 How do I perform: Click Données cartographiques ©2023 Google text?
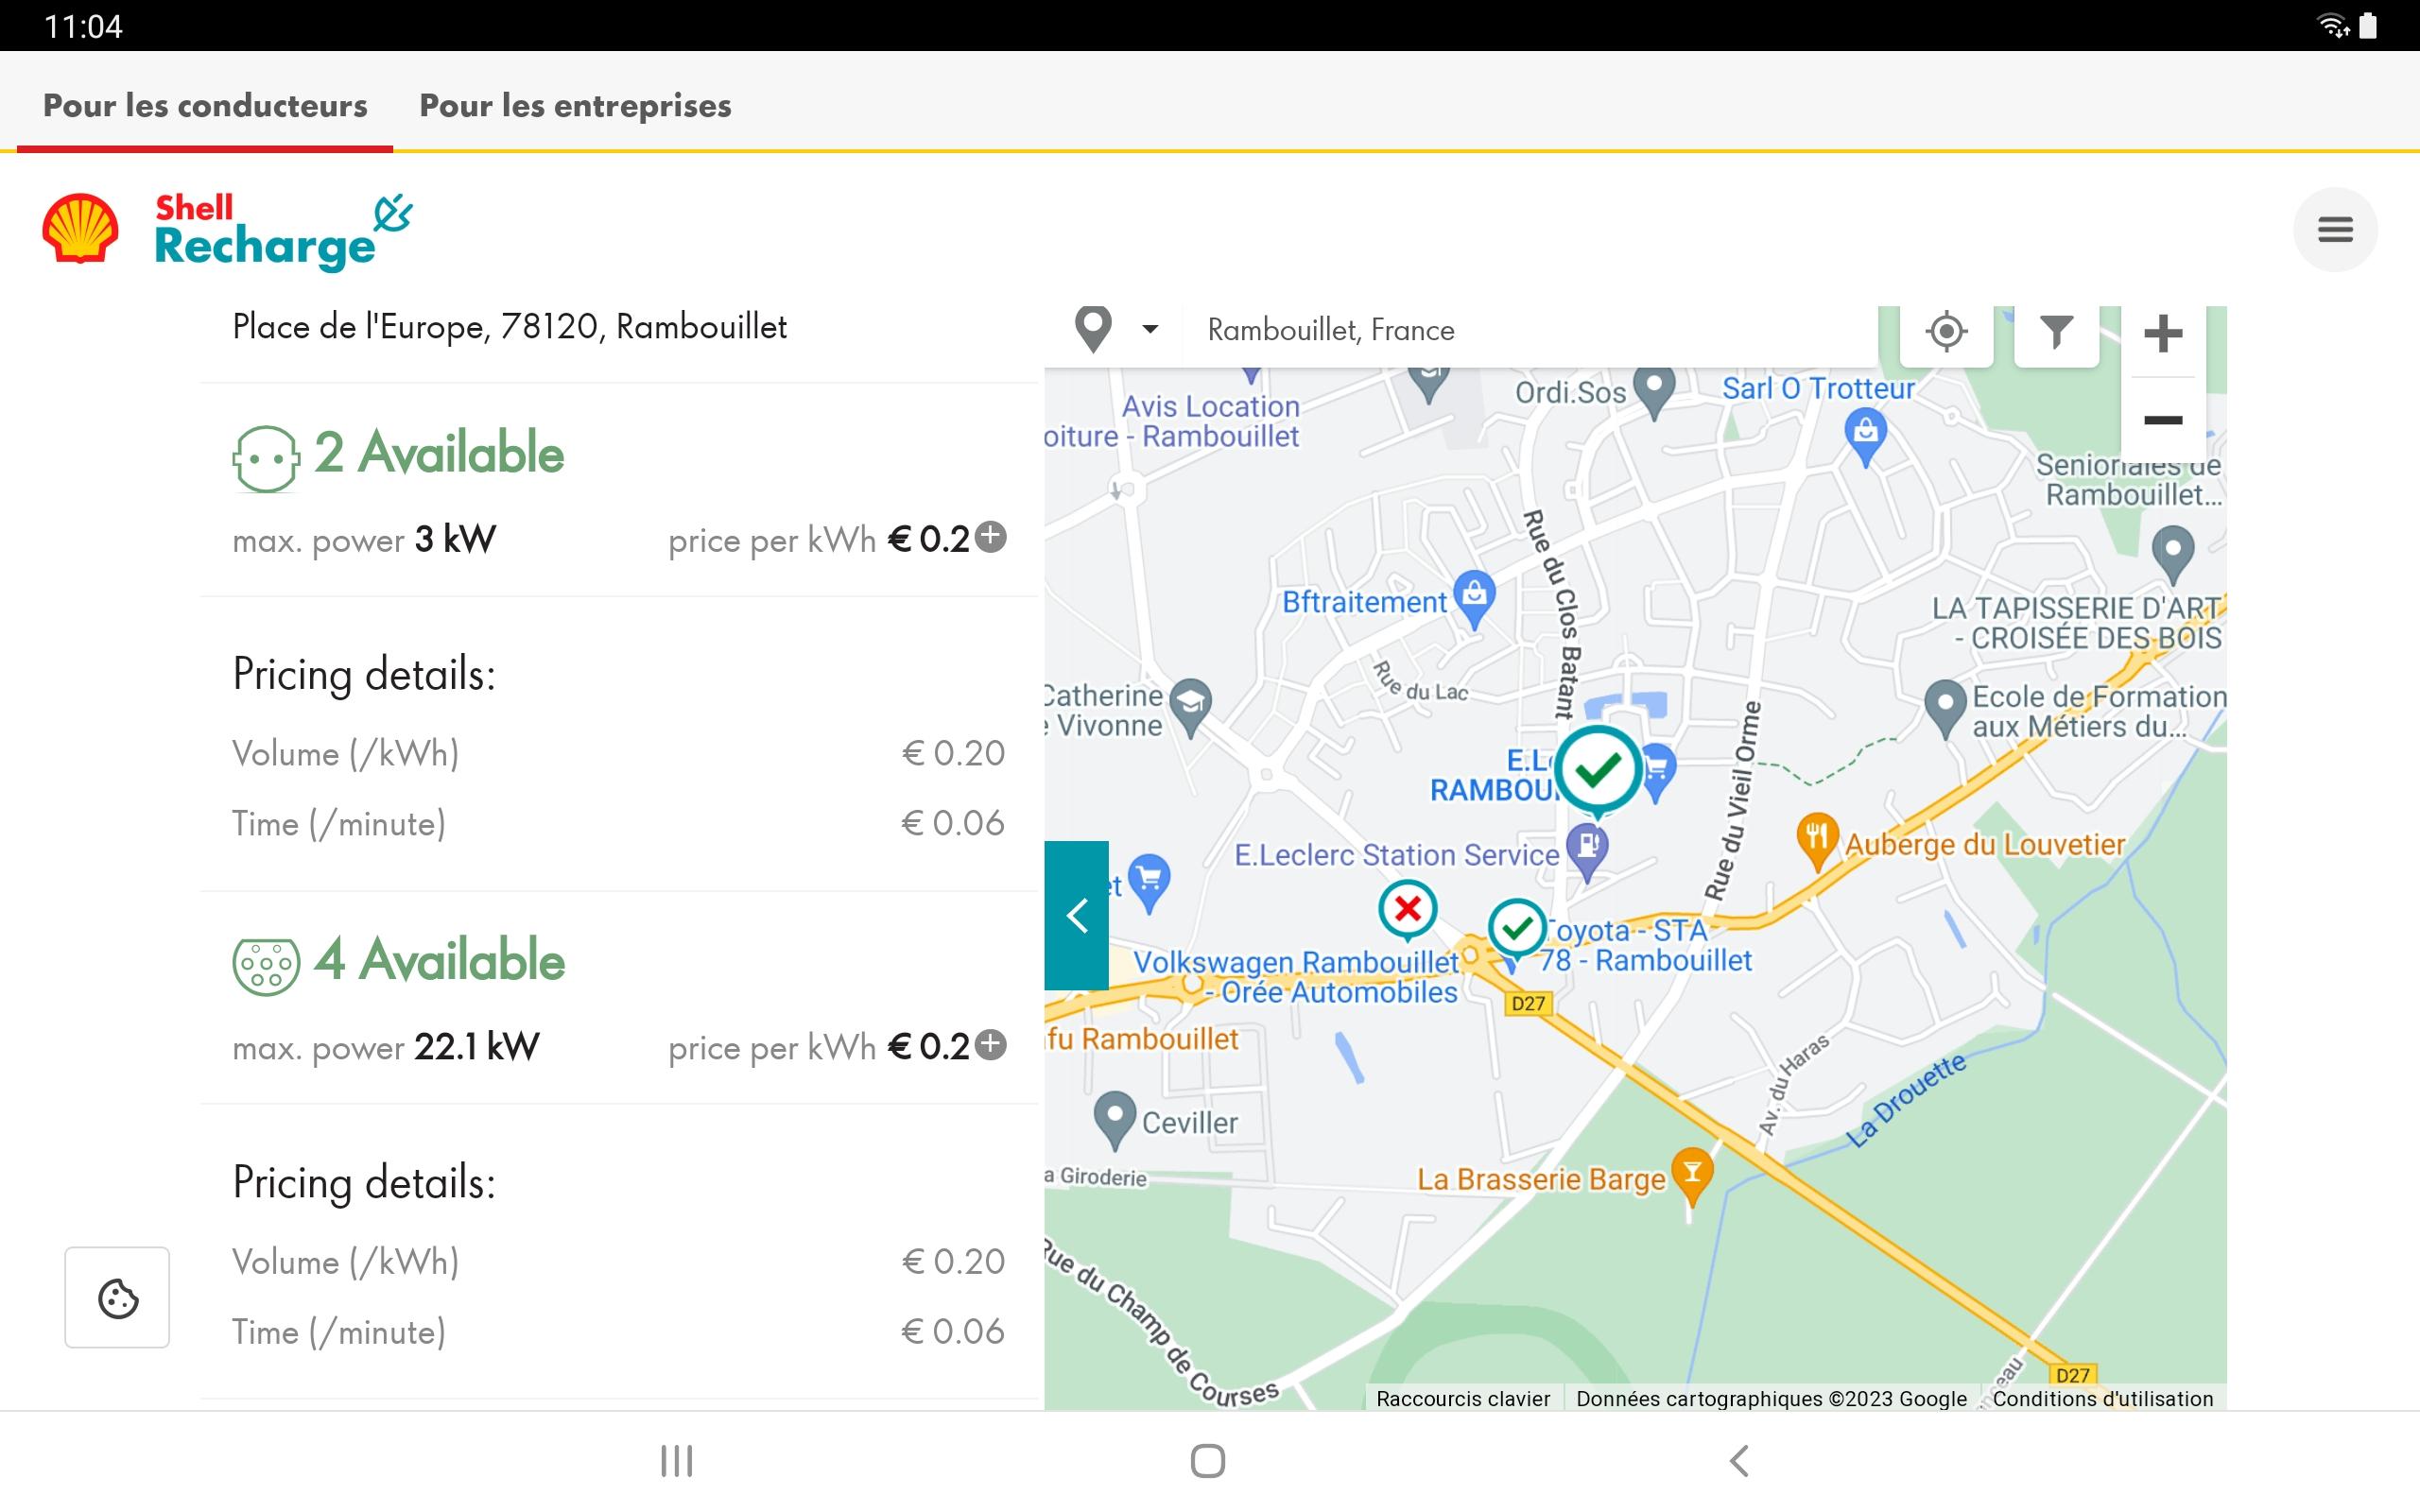(1771, 1398)
